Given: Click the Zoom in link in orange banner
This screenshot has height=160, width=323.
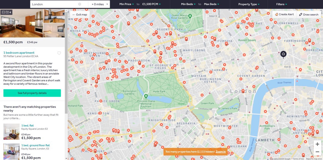Looking at the screenshot, I should tap(221, 152).
